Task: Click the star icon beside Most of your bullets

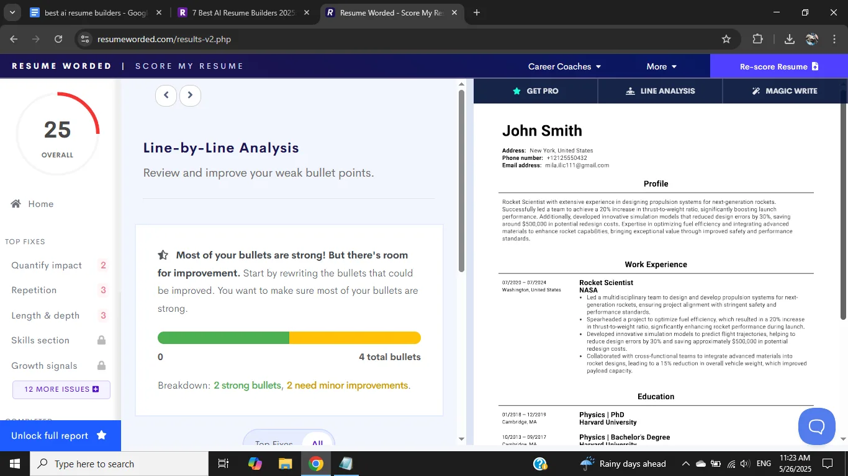Action: tap(163, 255)
